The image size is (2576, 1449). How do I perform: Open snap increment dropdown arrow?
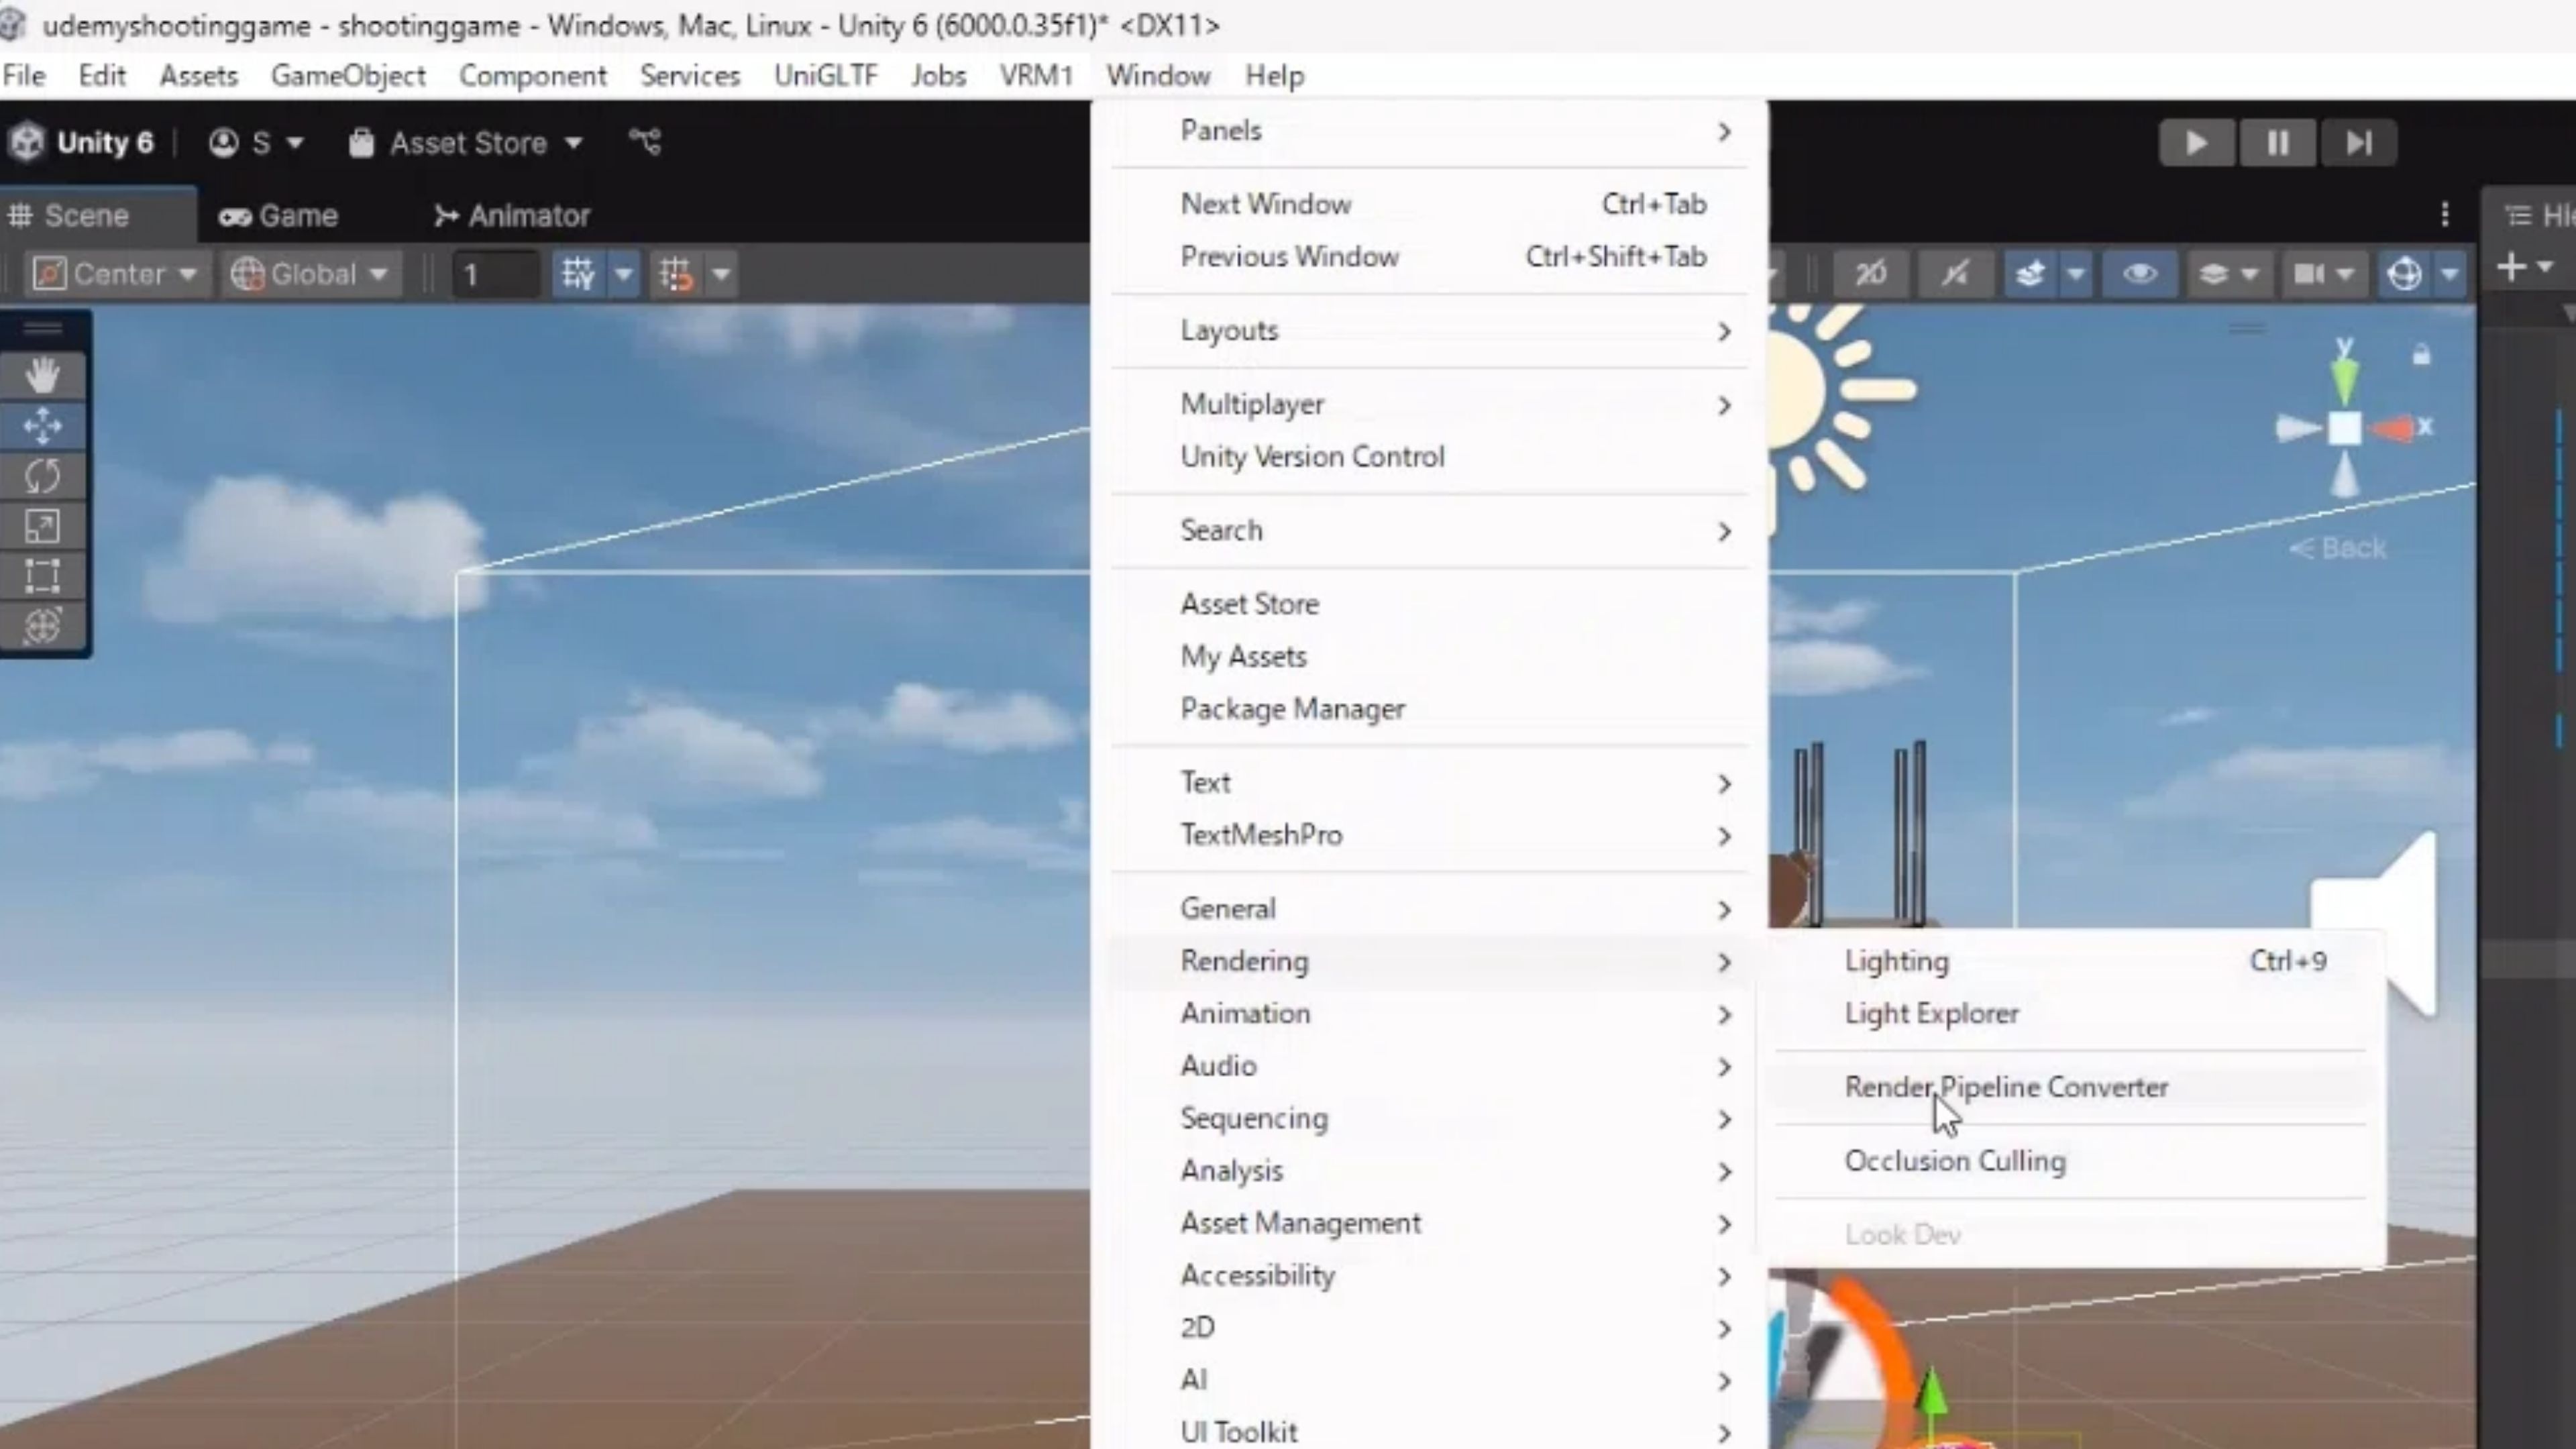(x=721, y=274)
